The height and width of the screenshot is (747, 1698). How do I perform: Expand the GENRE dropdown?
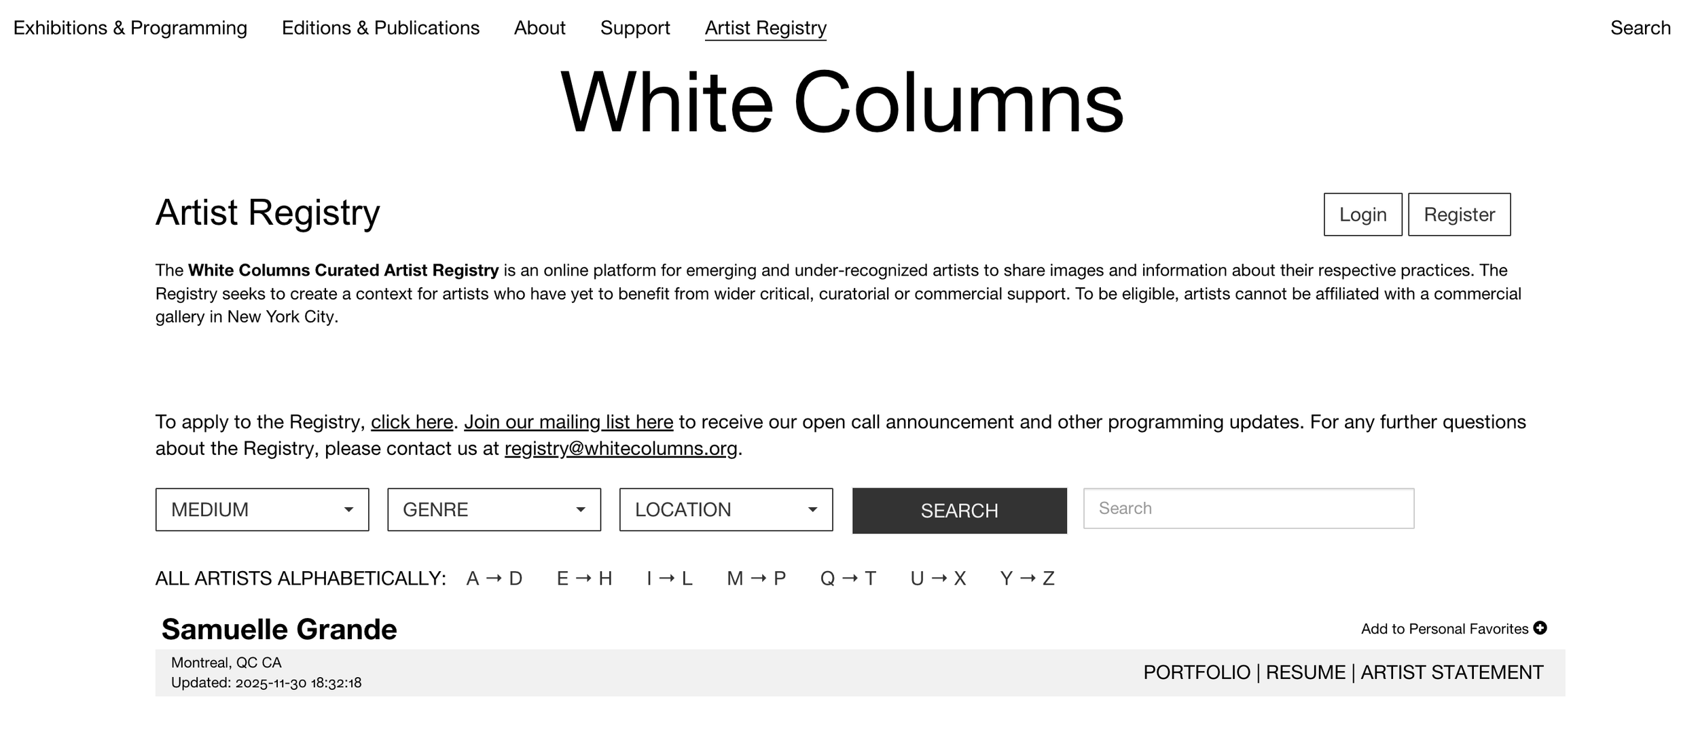pos(494,509)
